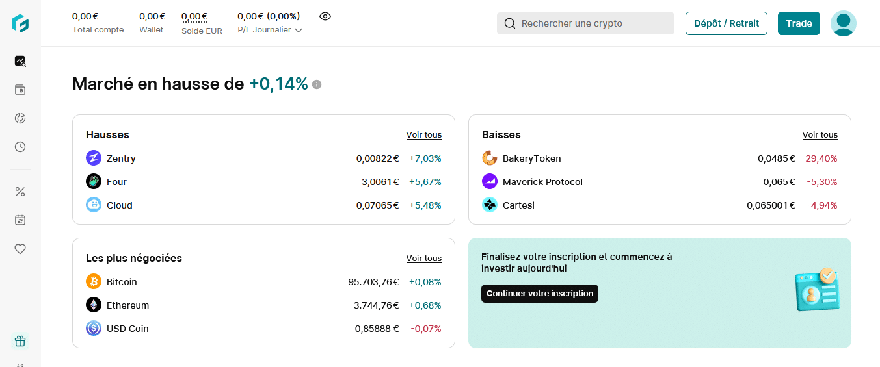Click the Ethereum price 3.744,76 €
This screenshot has height=367, width=880.
[x=377, y=305]
